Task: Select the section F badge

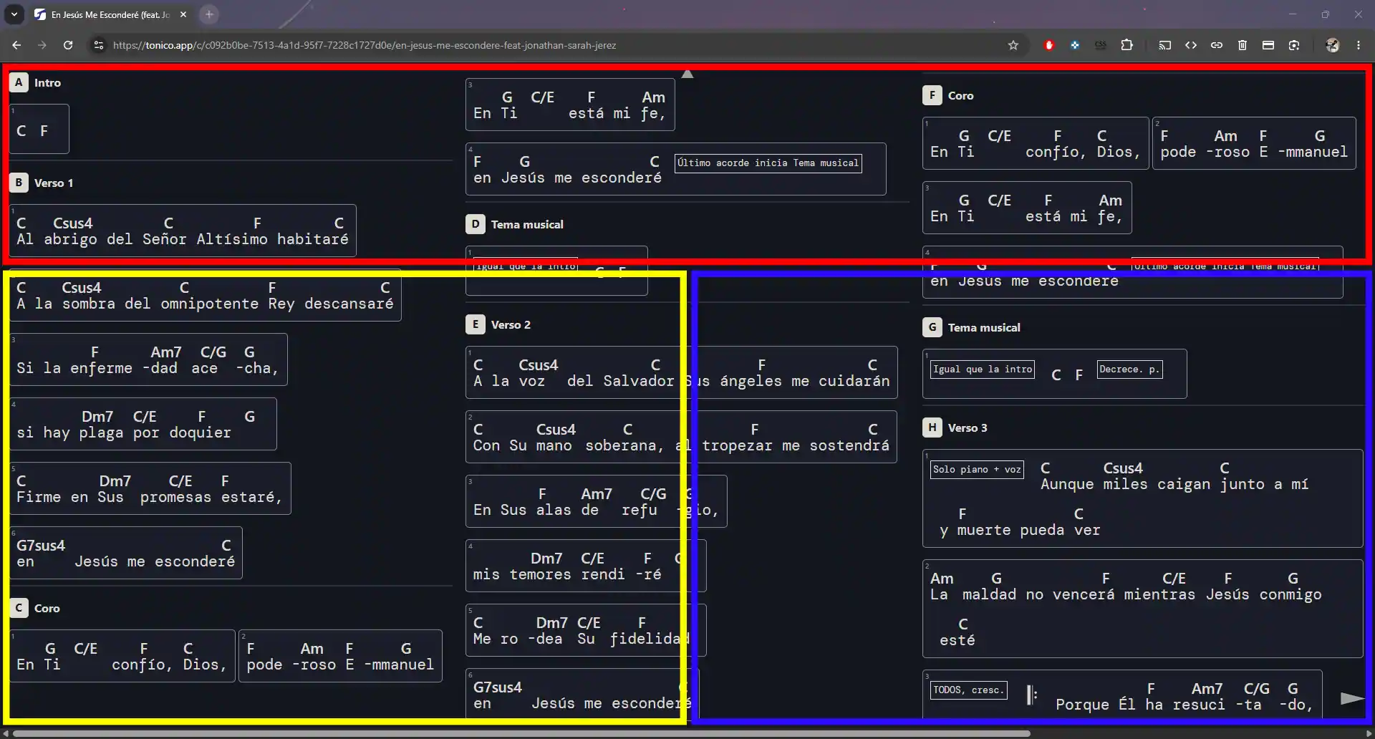Action: (x=932, y=95)
